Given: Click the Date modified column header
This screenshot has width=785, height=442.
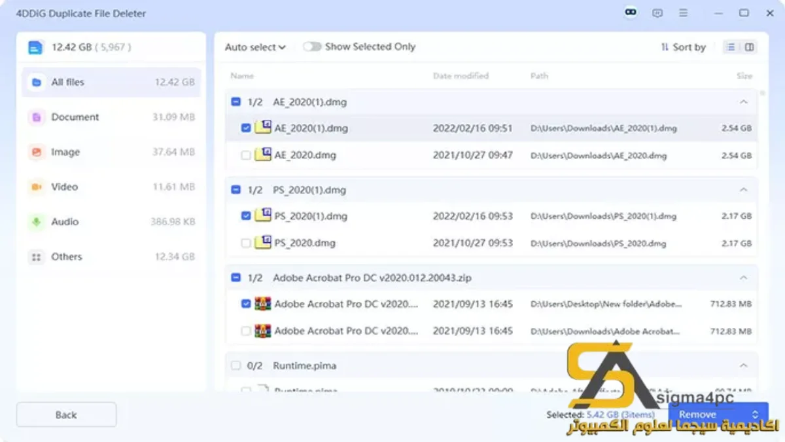Looking at the screenshot, I should click(461, 76).
